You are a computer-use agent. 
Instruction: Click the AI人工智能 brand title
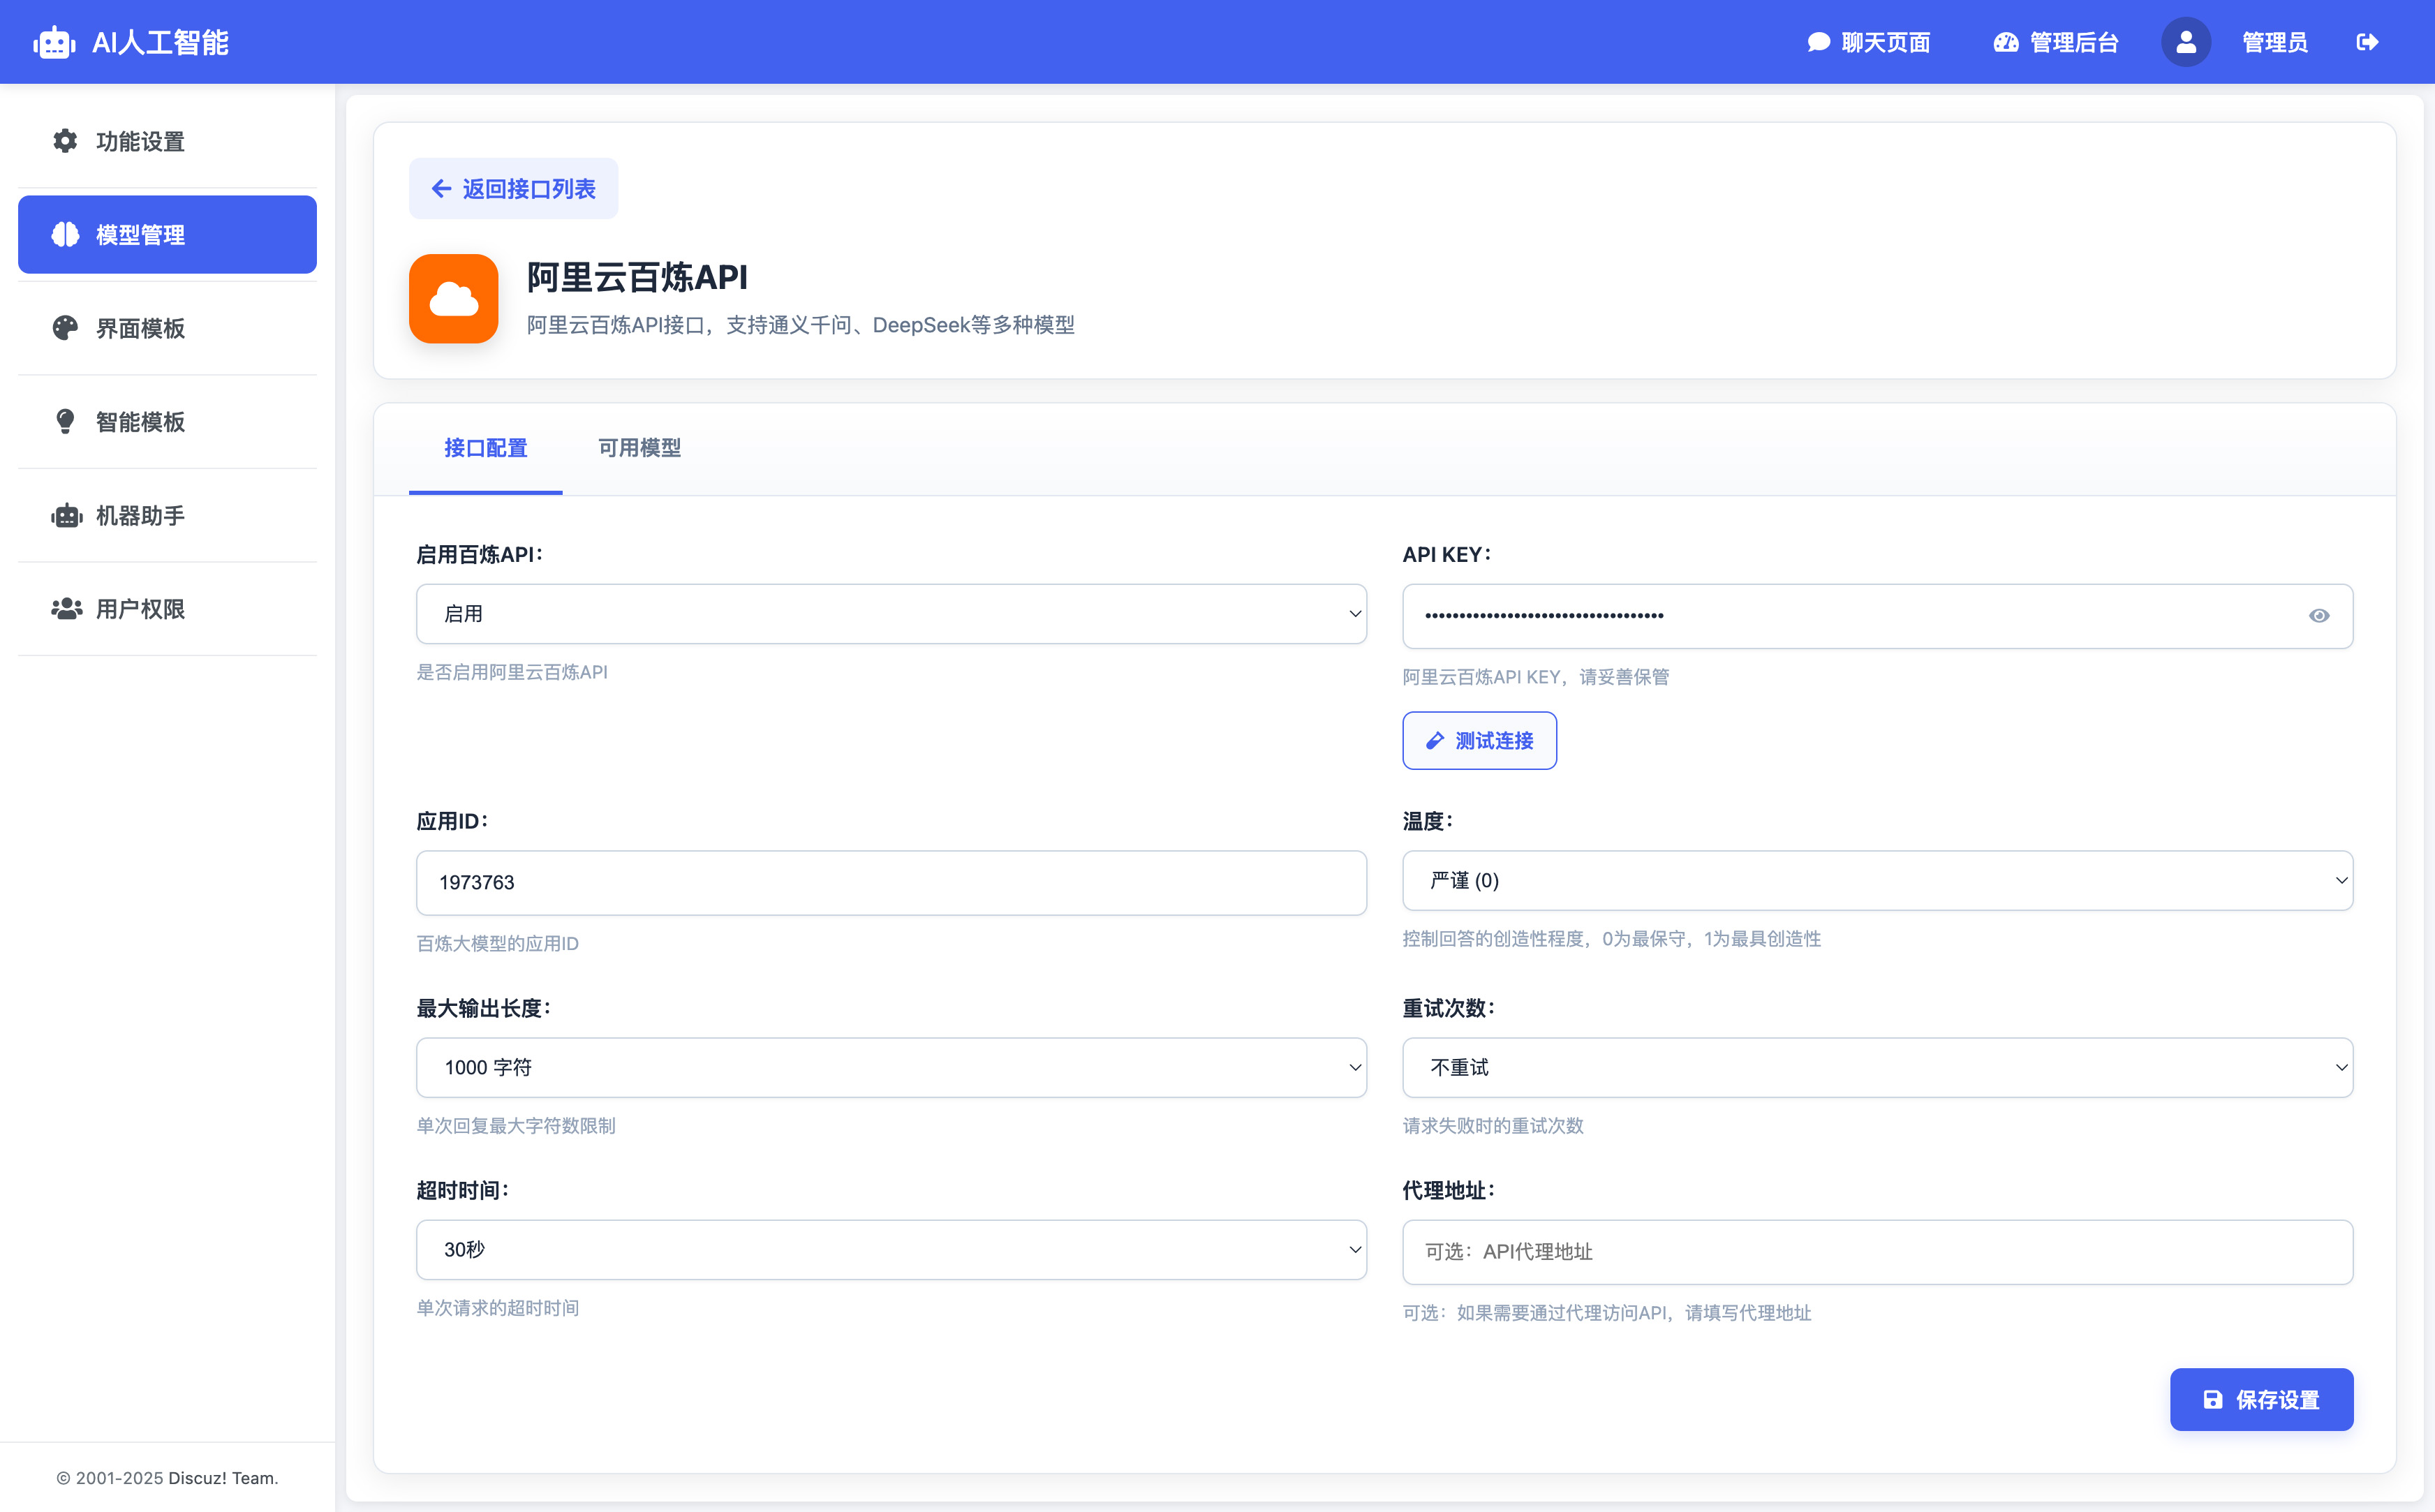click(160, 42)
